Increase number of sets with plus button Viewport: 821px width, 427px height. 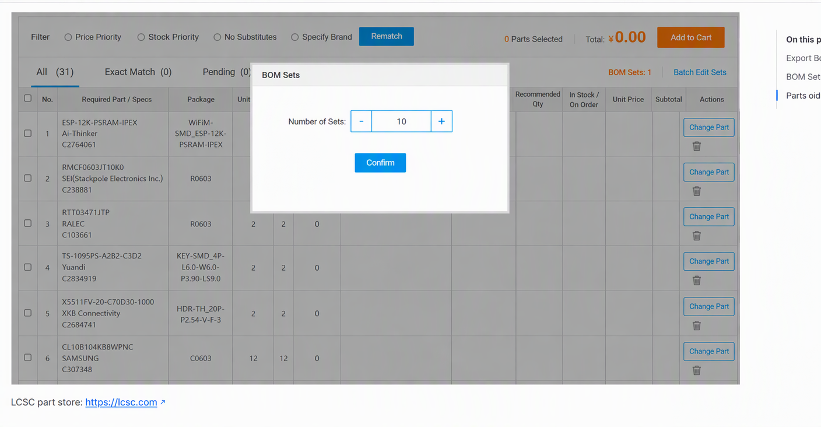click(x=441, y=121)
